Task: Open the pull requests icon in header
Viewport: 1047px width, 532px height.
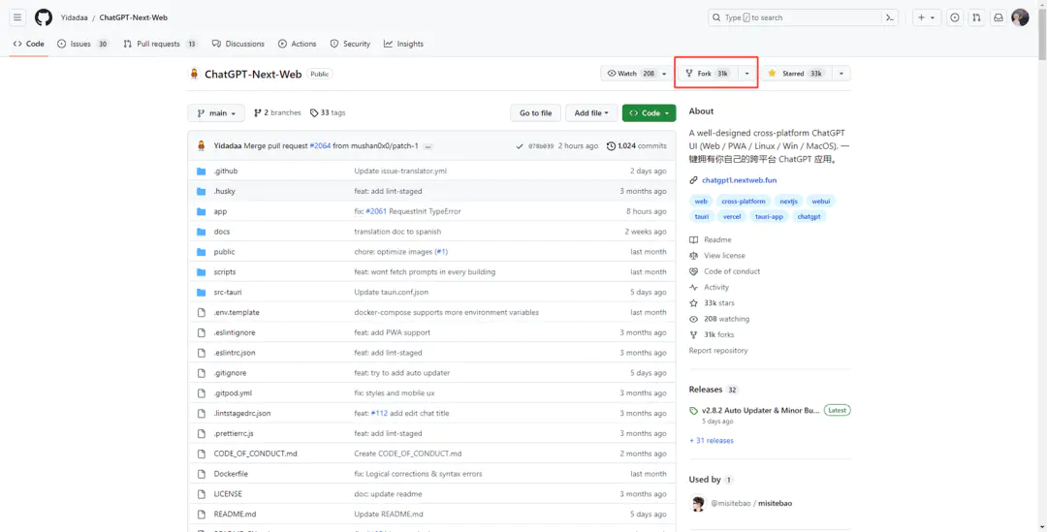Action: 976,17
